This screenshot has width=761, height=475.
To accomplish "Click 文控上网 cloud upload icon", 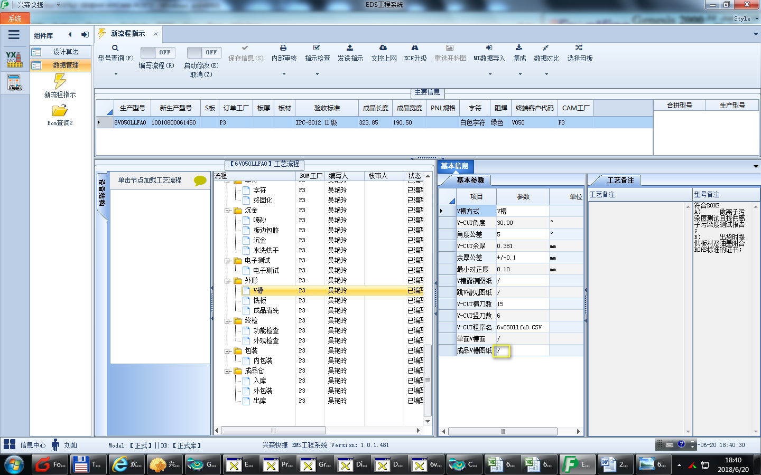I will tap(383, 47).
